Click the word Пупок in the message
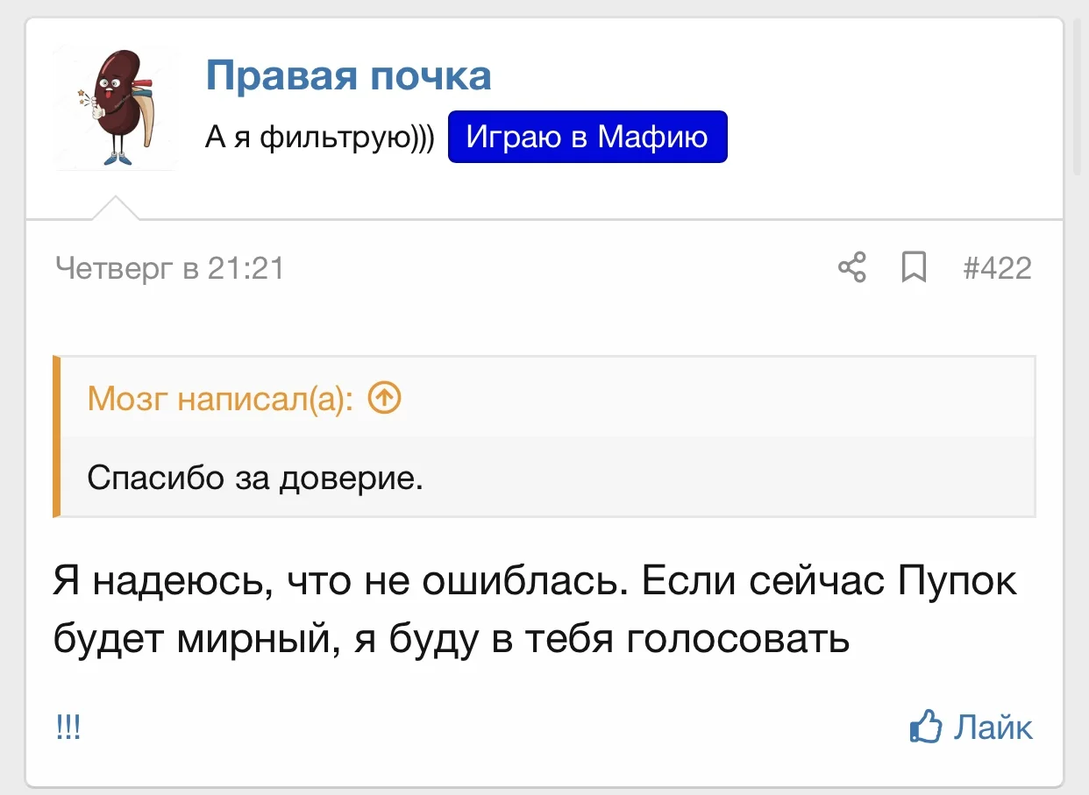The width and height of the screenshot is (1089, 795). point(958,583)
